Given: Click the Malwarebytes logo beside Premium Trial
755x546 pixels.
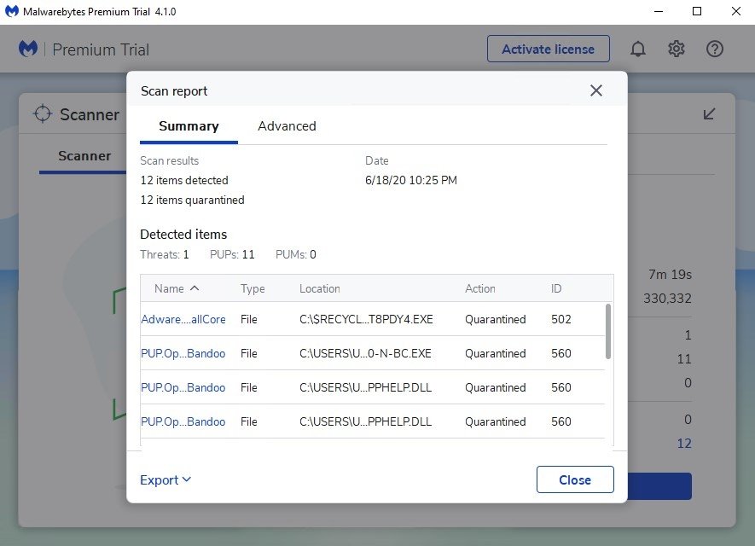Looking at the screenshot, I should 28,49.
